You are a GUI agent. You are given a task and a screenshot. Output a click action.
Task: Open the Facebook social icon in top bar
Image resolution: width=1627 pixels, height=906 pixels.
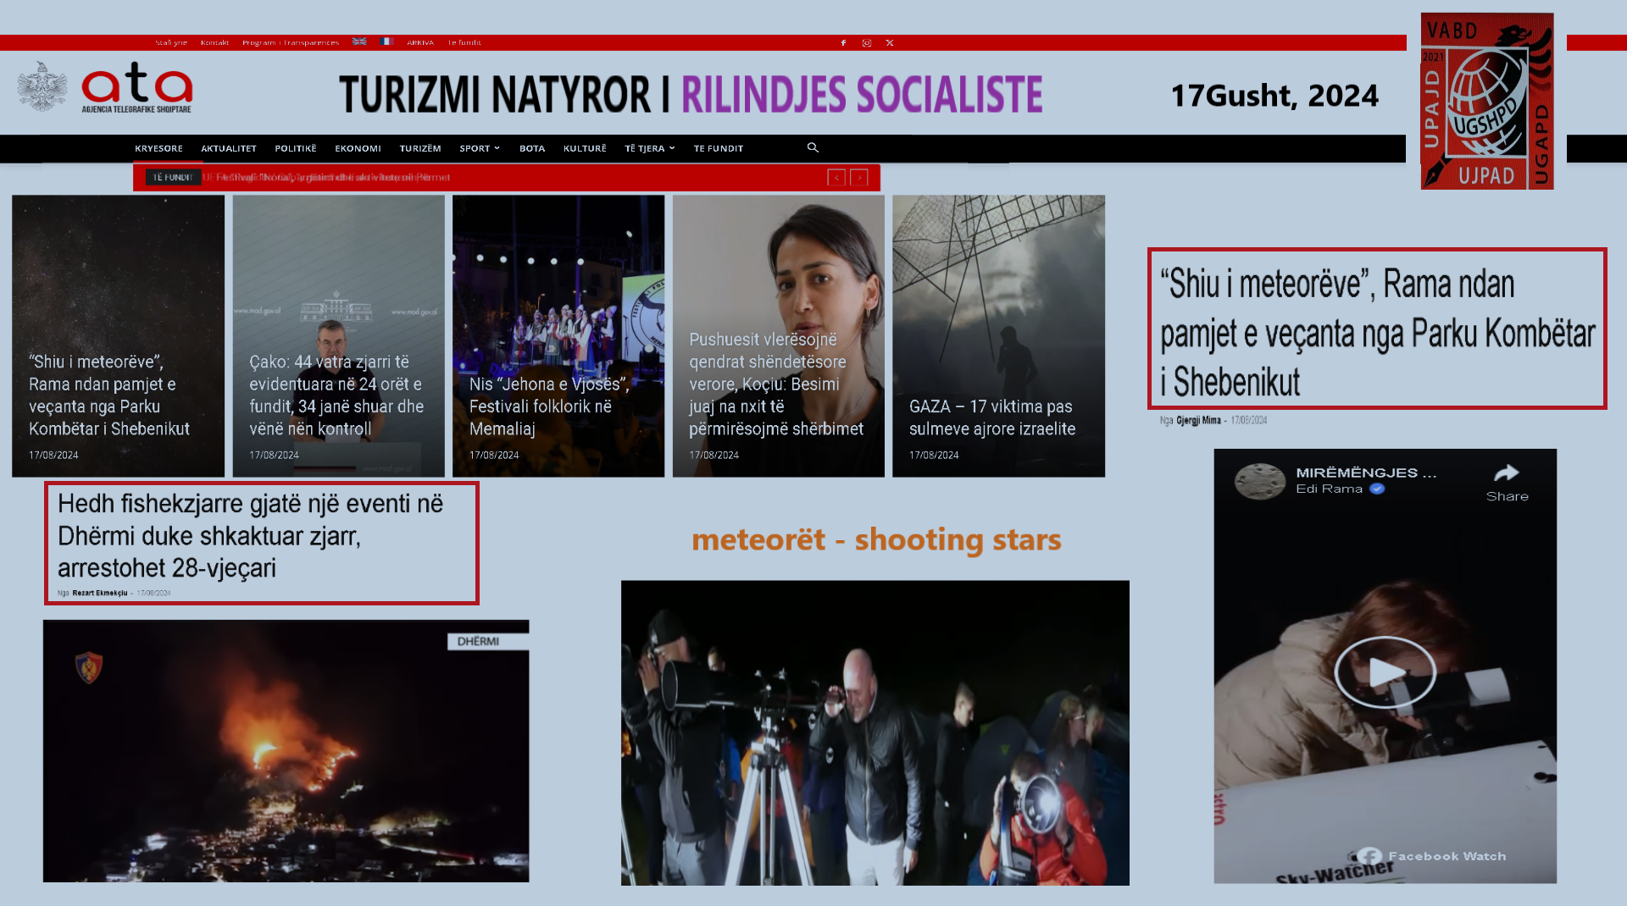(843, 43)
